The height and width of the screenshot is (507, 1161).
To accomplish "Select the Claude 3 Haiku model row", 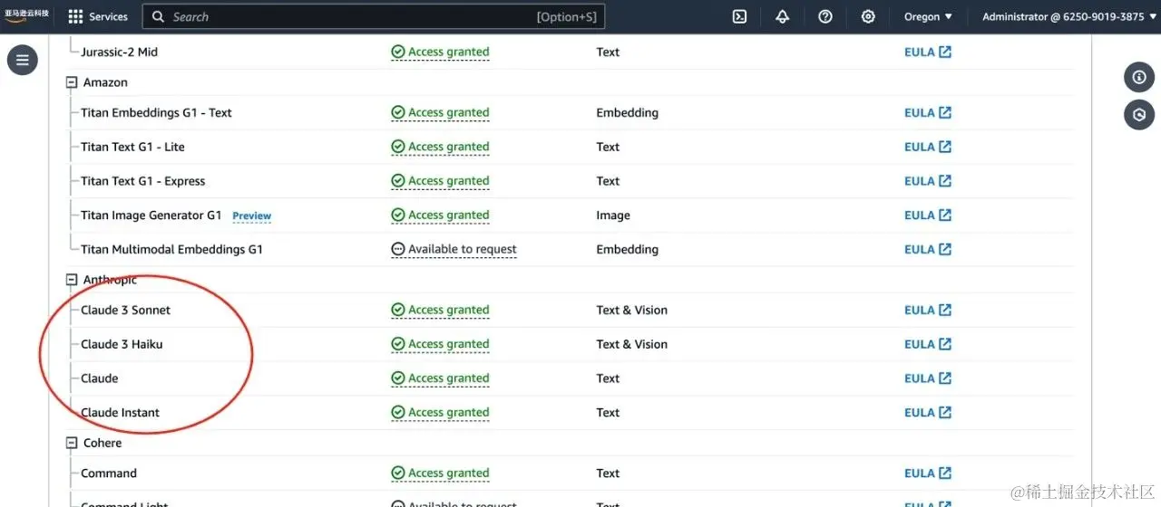I will [571, 344].
